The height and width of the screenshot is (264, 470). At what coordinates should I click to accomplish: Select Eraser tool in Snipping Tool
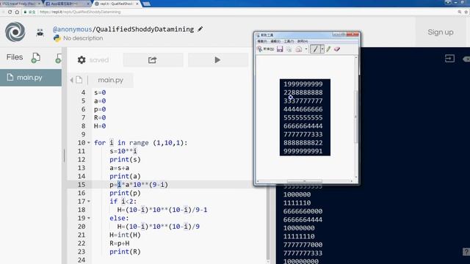click(337, 49)
